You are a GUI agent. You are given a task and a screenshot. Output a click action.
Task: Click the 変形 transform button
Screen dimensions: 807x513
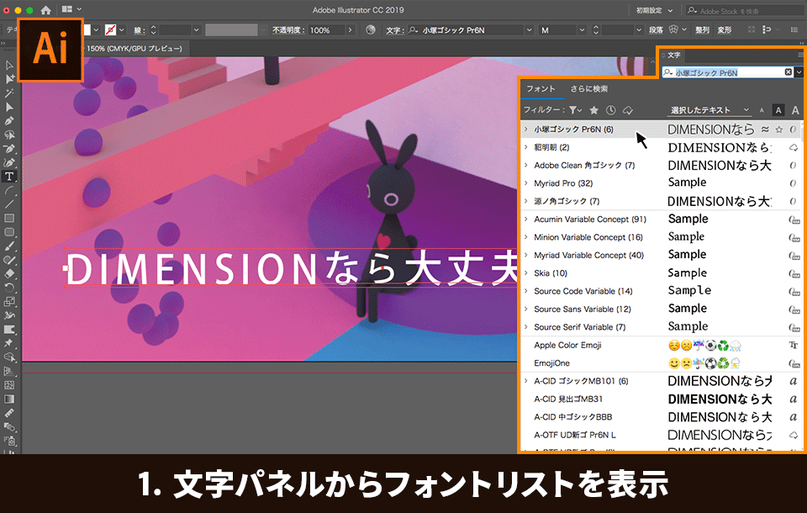point(725,30)
